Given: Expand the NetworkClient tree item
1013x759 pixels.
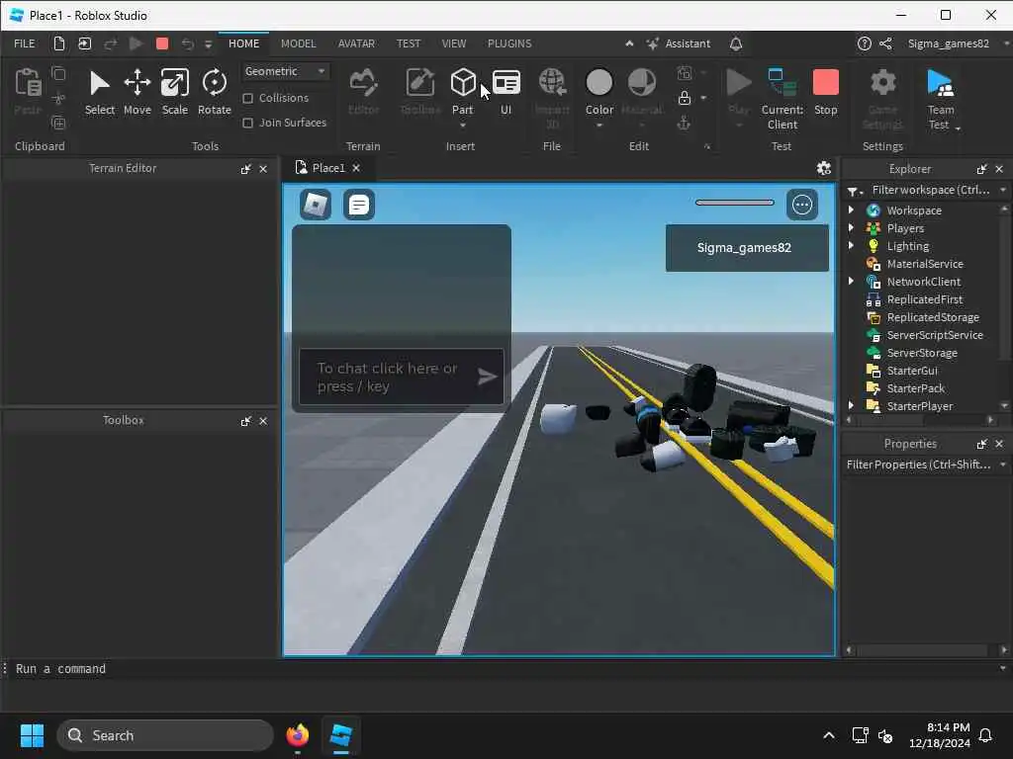Looking at the screenshot, I should pyautogui.click(x=851, y=281).
